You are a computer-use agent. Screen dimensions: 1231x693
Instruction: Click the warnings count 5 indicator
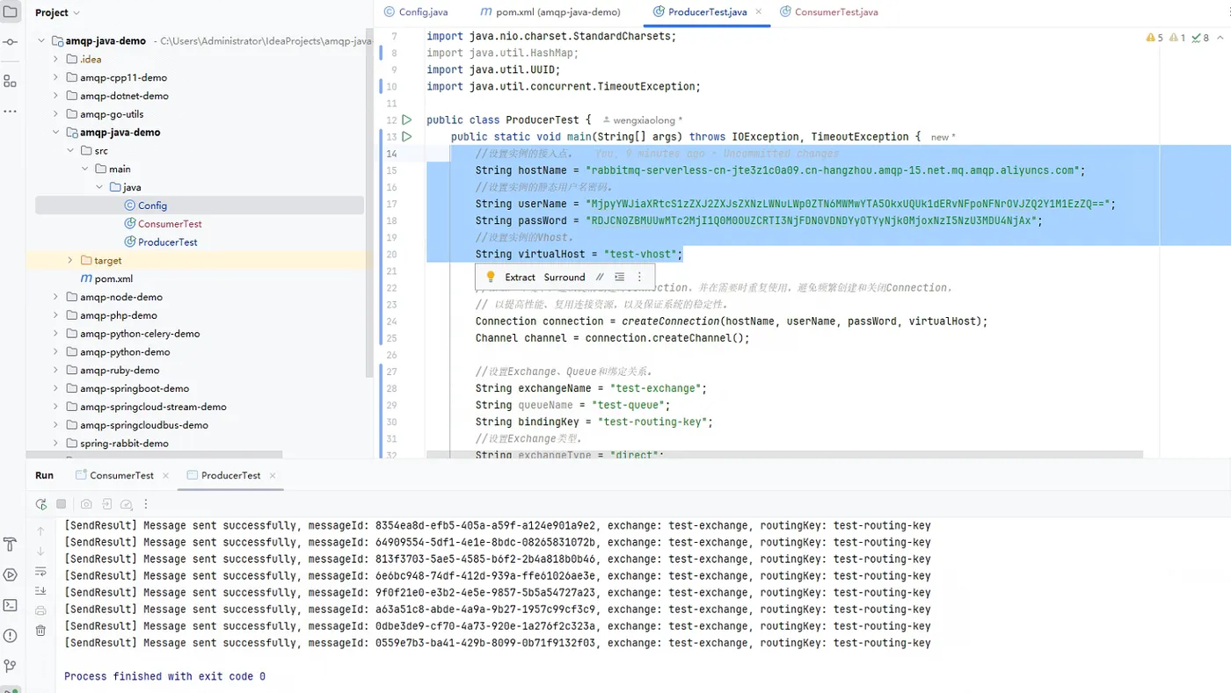point(1155,38)
